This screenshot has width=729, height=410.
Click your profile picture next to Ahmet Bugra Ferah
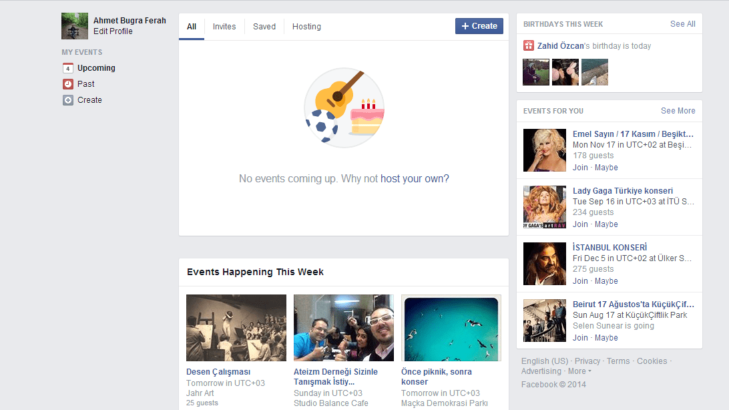(74, 25)
